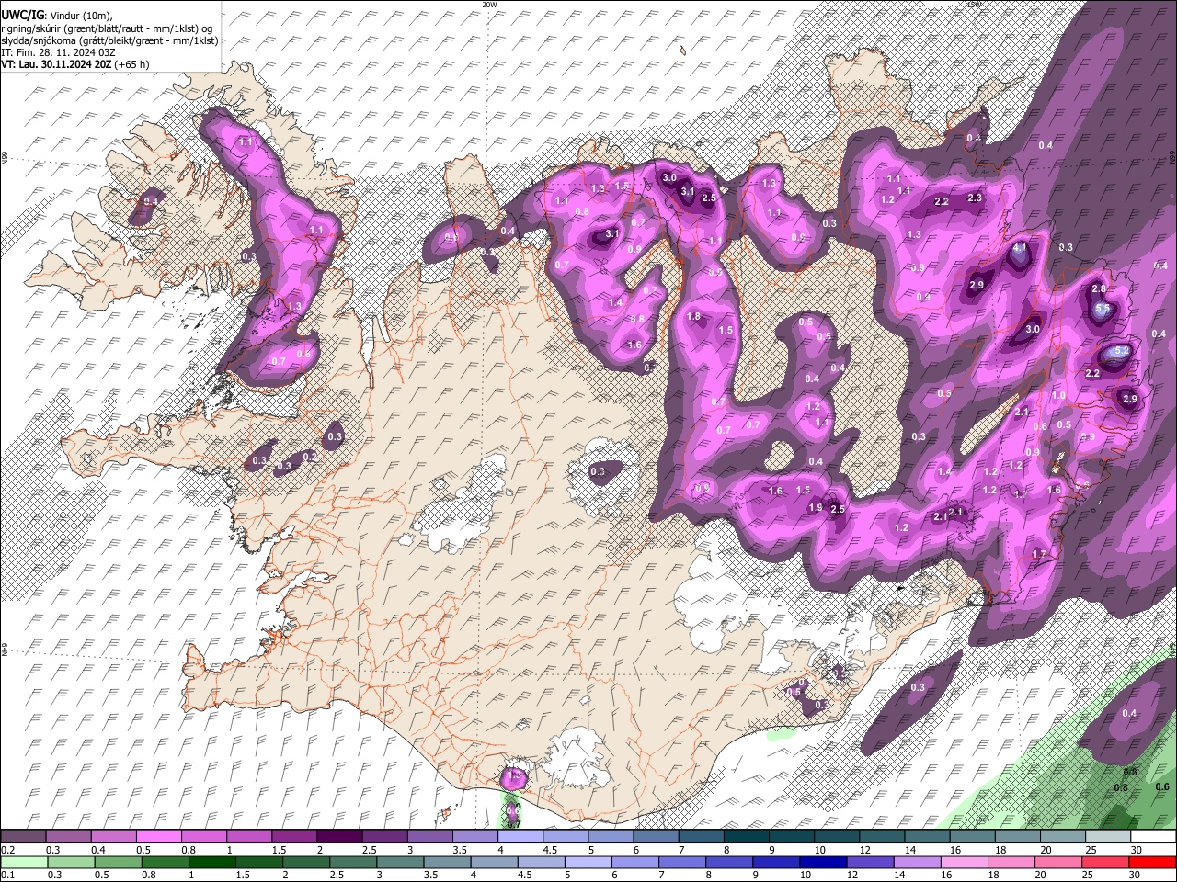Click the 5.2 precipitation value on the map
This screenshot has width=1177, height=882.
pyautogui.click(x=1121, y=351)
